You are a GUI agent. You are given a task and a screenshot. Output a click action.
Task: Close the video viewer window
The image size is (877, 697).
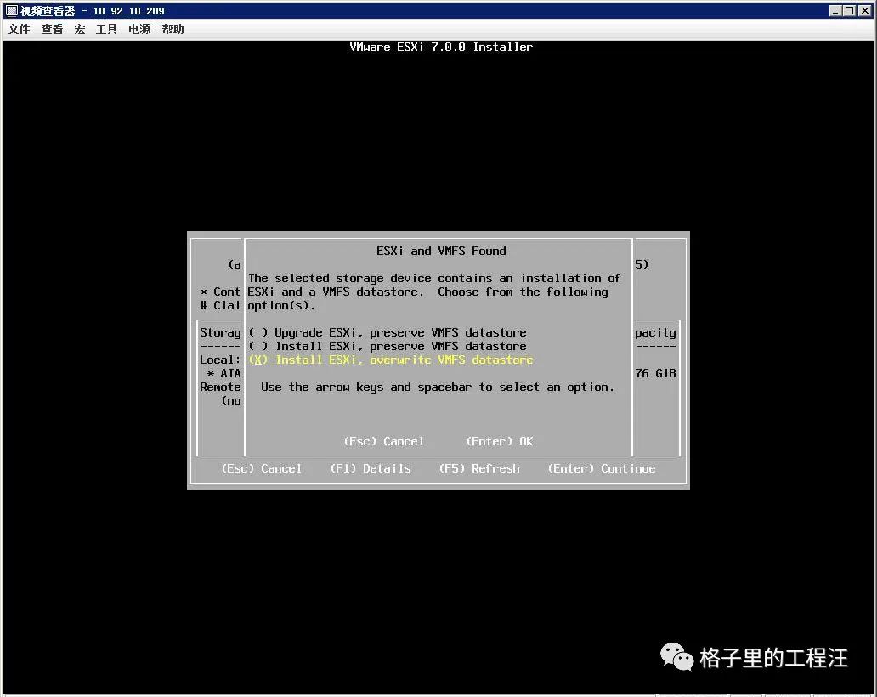[865, 11]
